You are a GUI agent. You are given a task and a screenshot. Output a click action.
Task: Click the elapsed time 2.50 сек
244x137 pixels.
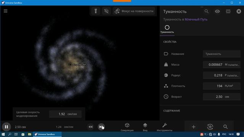pos(20,127)
